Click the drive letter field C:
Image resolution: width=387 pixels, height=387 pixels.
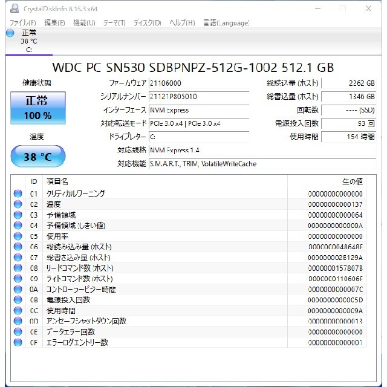199,137
